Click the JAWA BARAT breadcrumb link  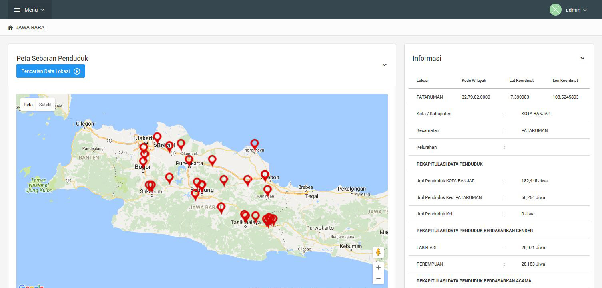pyautogui.click(x=31, y=28)
